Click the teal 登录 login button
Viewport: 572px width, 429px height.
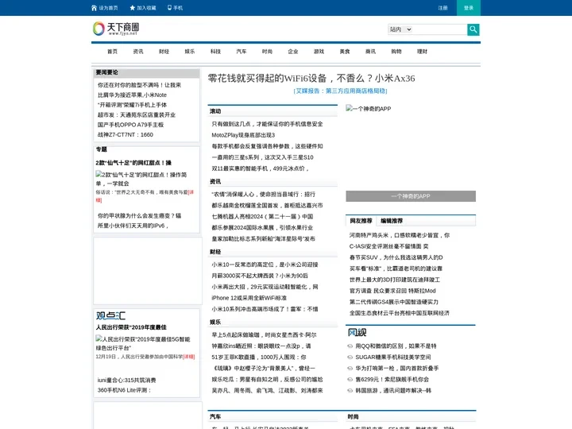[x=469, y=8]
